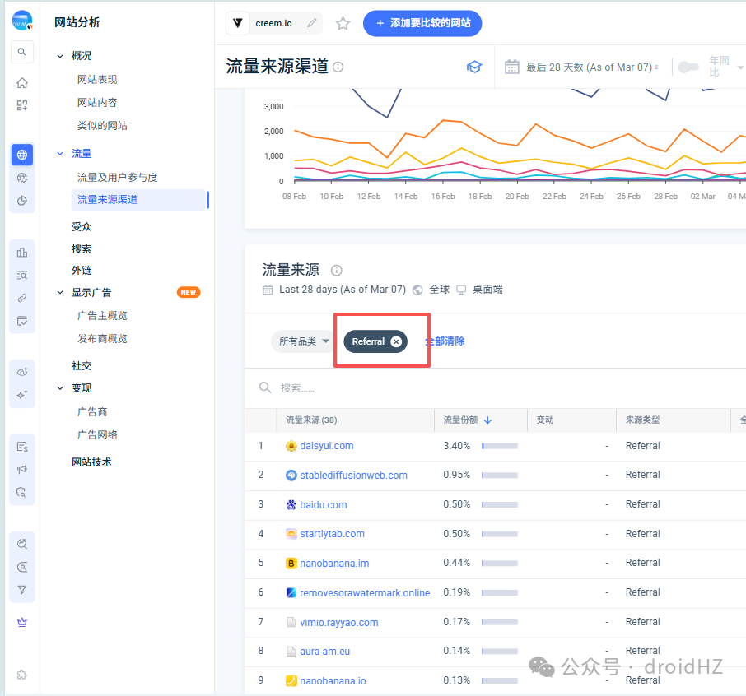Open the window with checkmark icon in rail
The image size is (746, 696).
22,321
